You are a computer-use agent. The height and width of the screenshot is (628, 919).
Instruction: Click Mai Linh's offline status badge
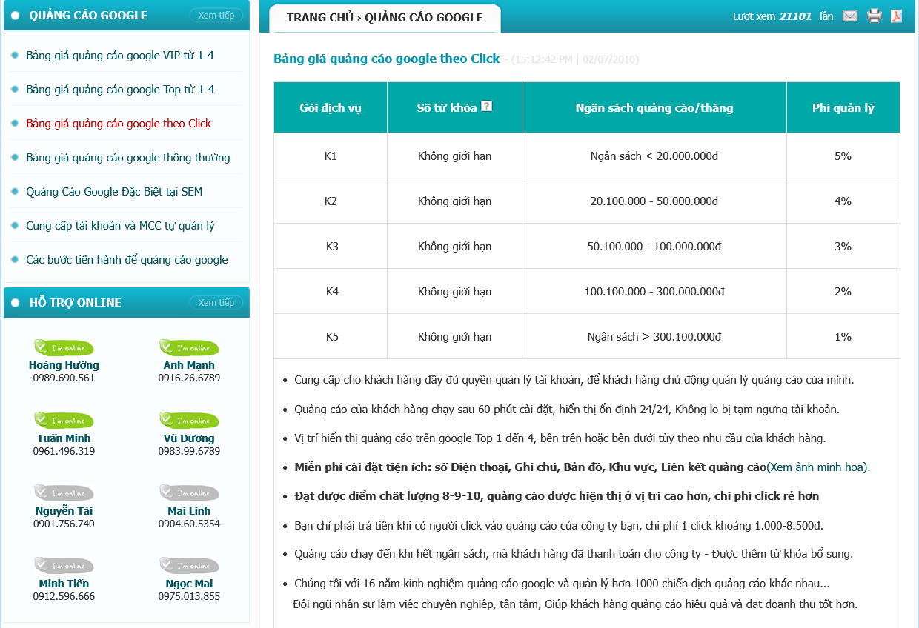pyautogui.click(x=189, y=493)
